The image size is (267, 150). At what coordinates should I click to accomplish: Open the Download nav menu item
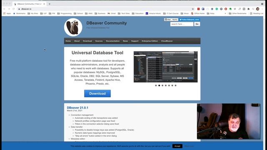click(x=87, y=41)
